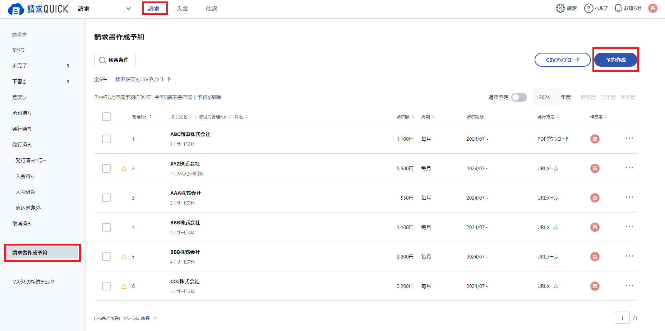Open the three-dot menu for row No. 4
Viewport: 665px width, 331px height.
pos(629,227)
